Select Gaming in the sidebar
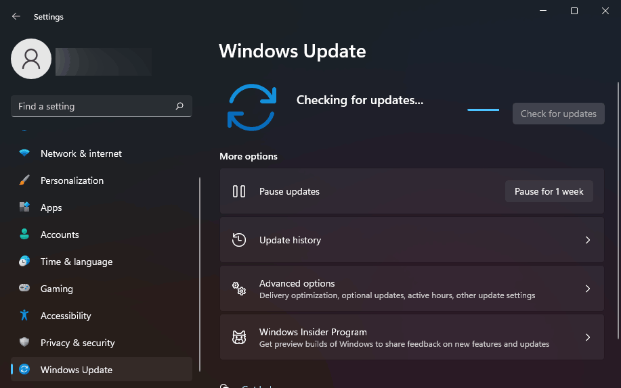The image size is (621, 388). [102, 289]
